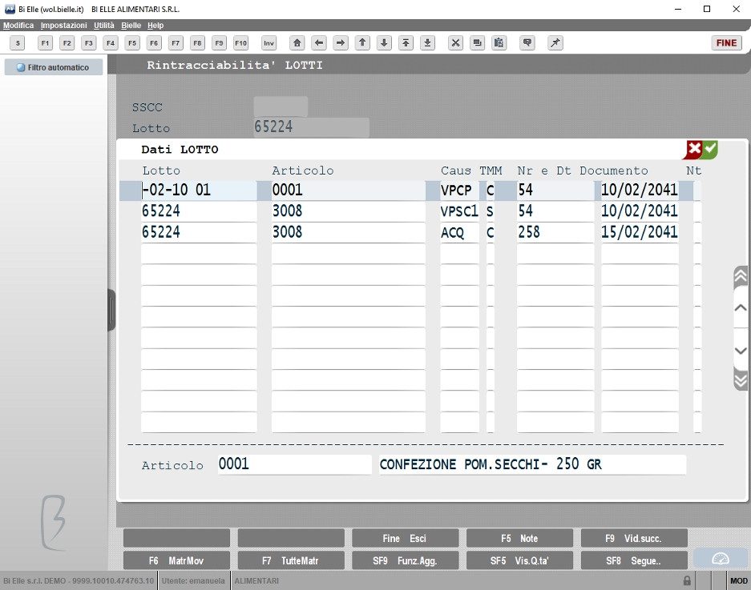This screenshot has width=751, height=590.
Task: Click the Lotto field containing '-02-10 01'
Action: (199, 191)
